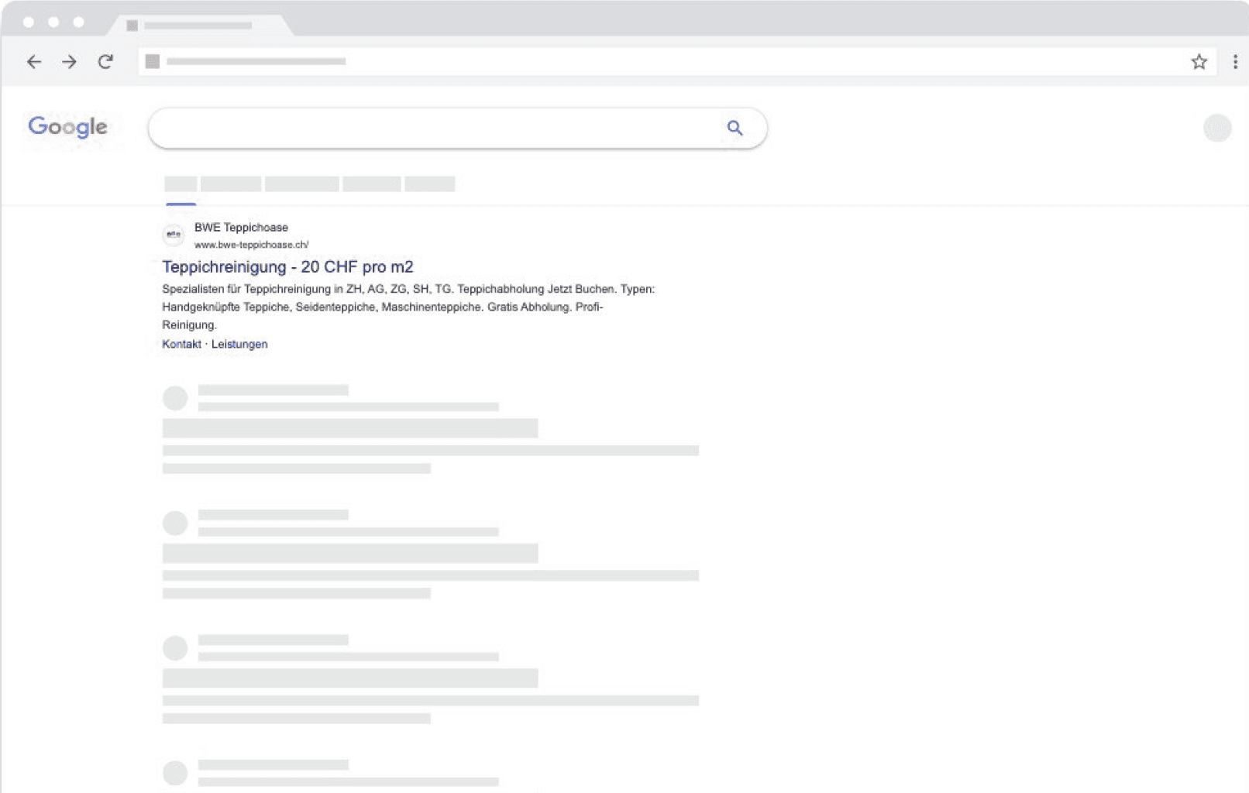
Task: Open the account avatar circle
Action: tap(1217, 128)
